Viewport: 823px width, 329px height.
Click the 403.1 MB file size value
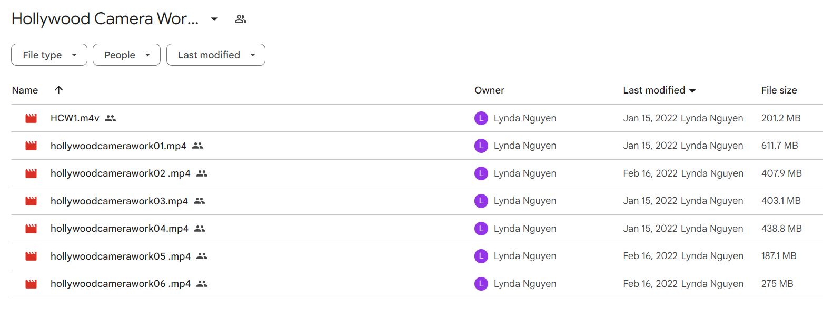[781, 201]
